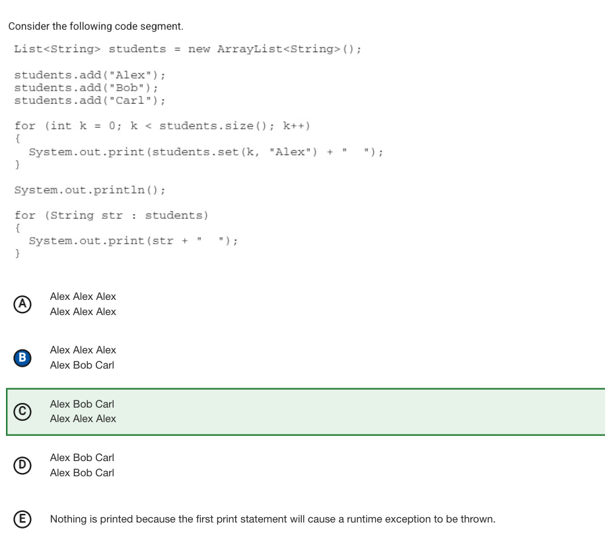Click the 'Consider the following code segment' prompt

[96, 26]
